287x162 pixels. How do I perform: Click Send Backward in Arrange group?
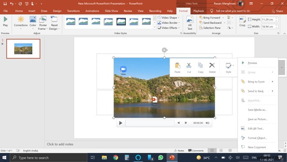(x=210, y=23)
